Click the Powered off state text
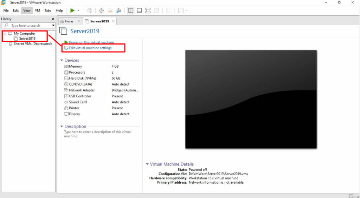 198,170
